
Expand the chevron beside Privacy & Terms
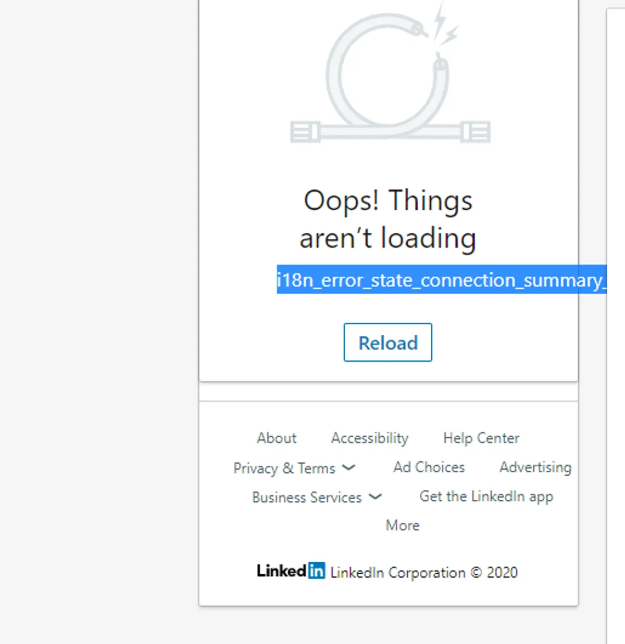(x=348, y=468)
